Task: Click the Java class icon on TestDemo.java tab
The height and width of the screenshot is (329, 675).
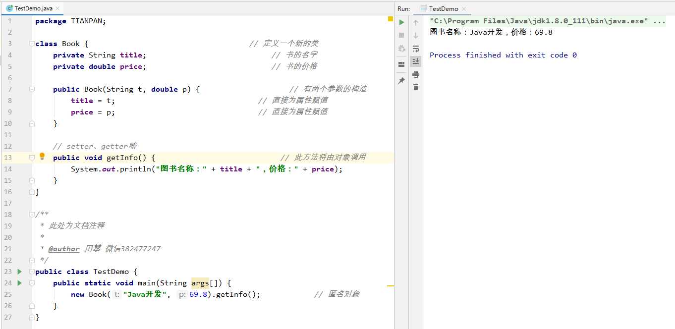Action: pyautogui.click(x=9, y=8)
